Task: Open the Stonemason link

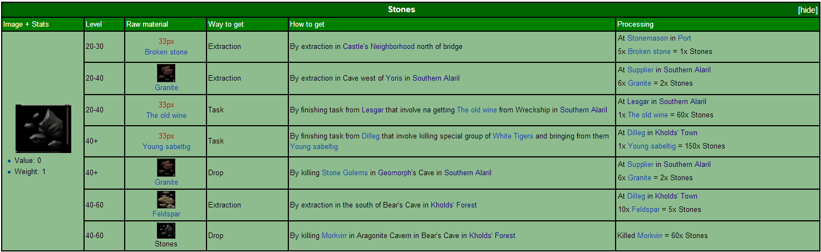Action: pyautogui.click(x=648, y=38)
